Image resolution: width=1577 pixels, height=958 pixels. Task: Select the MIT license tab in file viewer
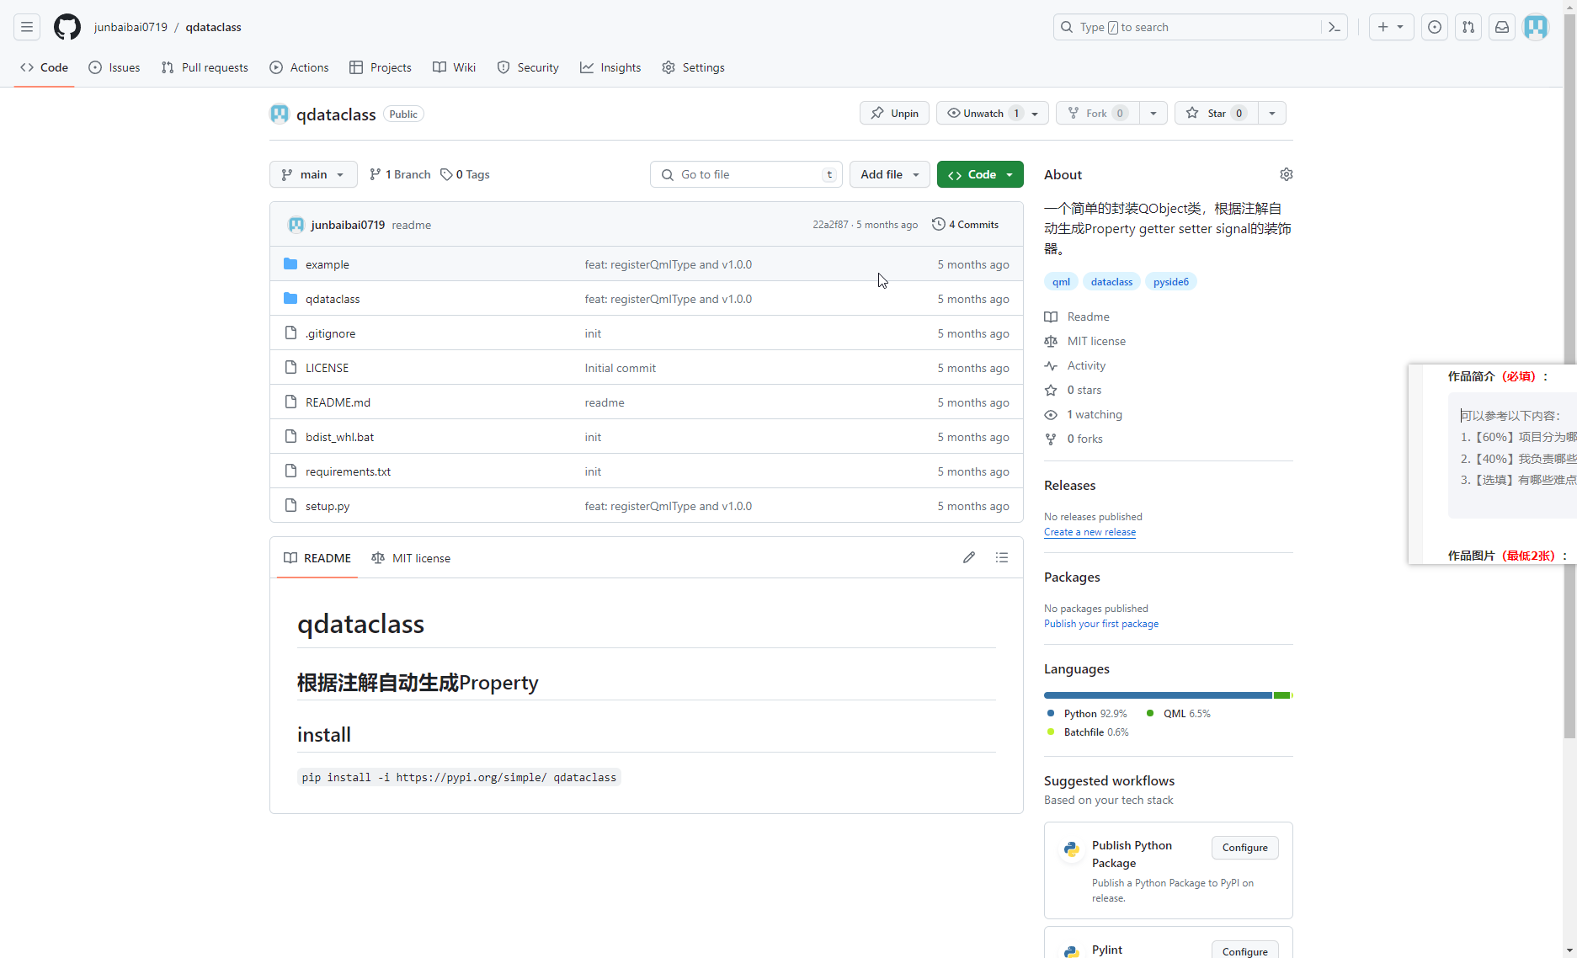coord(411,558)
